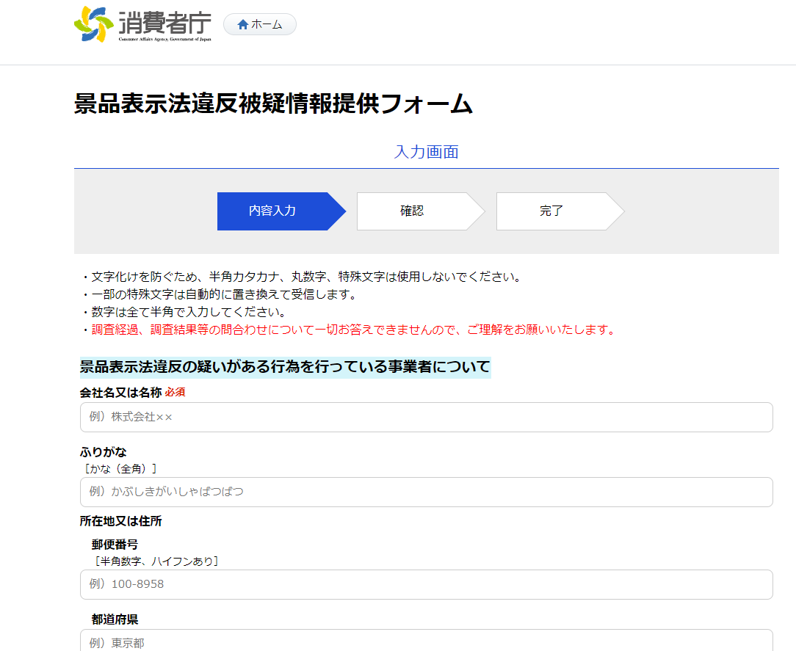Select the 内容入力 step
This screenshot has height=651, width=796.
click(281, 211)
